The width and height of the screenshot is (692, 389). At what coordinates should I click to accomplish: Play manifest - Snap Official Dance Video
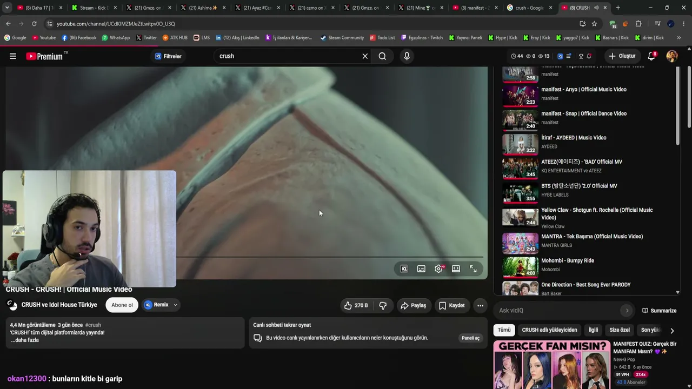point(584,114)
